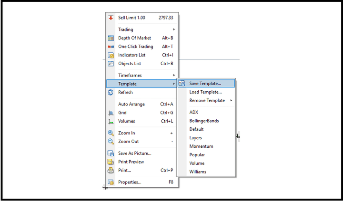The image size is (343, 201).
Task: Toggle the Grid icon
Action: [x=111, y=113]
